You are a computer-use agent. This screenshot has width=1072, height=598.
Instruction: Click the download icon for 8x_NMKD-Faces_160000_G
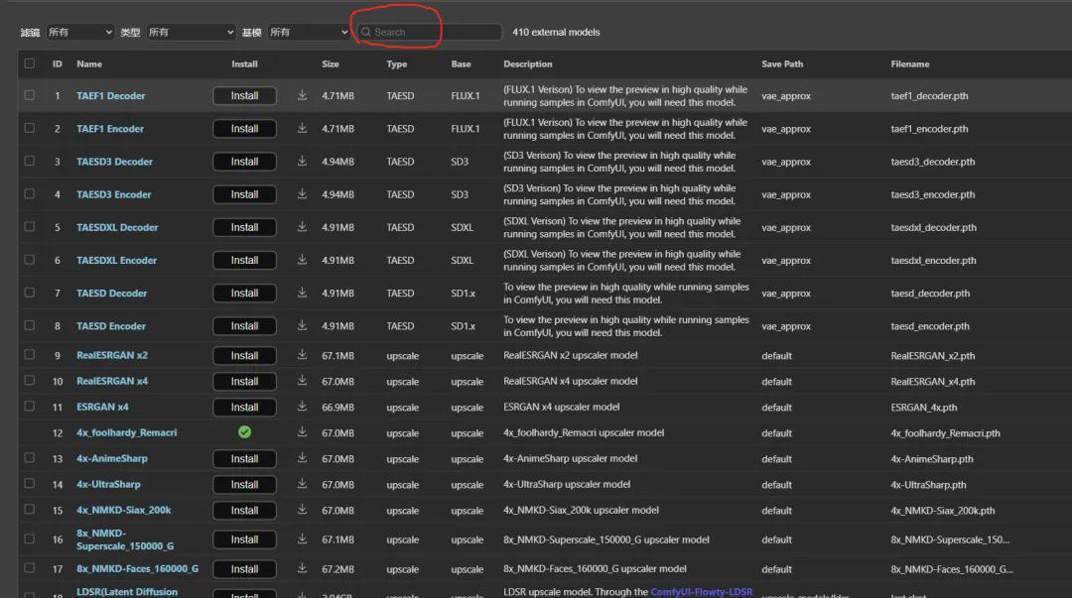[x=302, y=568]
